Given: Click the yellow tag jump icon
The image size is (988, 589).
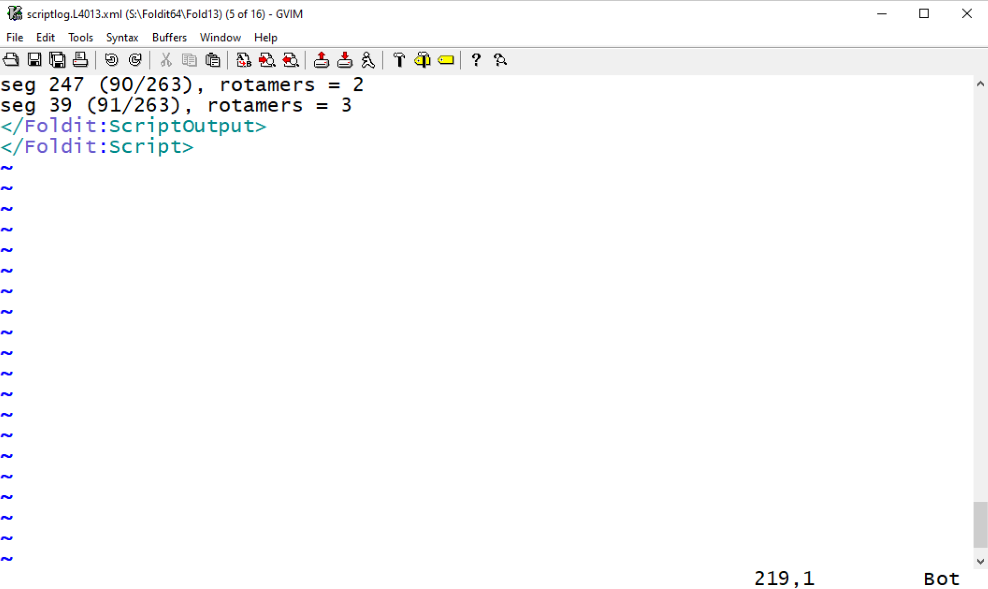Looking at the screenshot, I should tap(446, 60).
